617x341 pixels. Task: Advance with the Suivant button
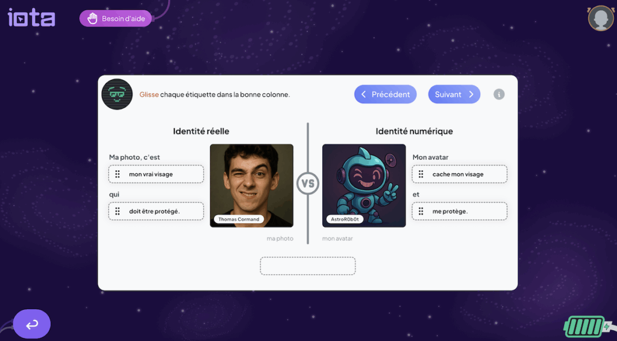[x=454, y=94]
